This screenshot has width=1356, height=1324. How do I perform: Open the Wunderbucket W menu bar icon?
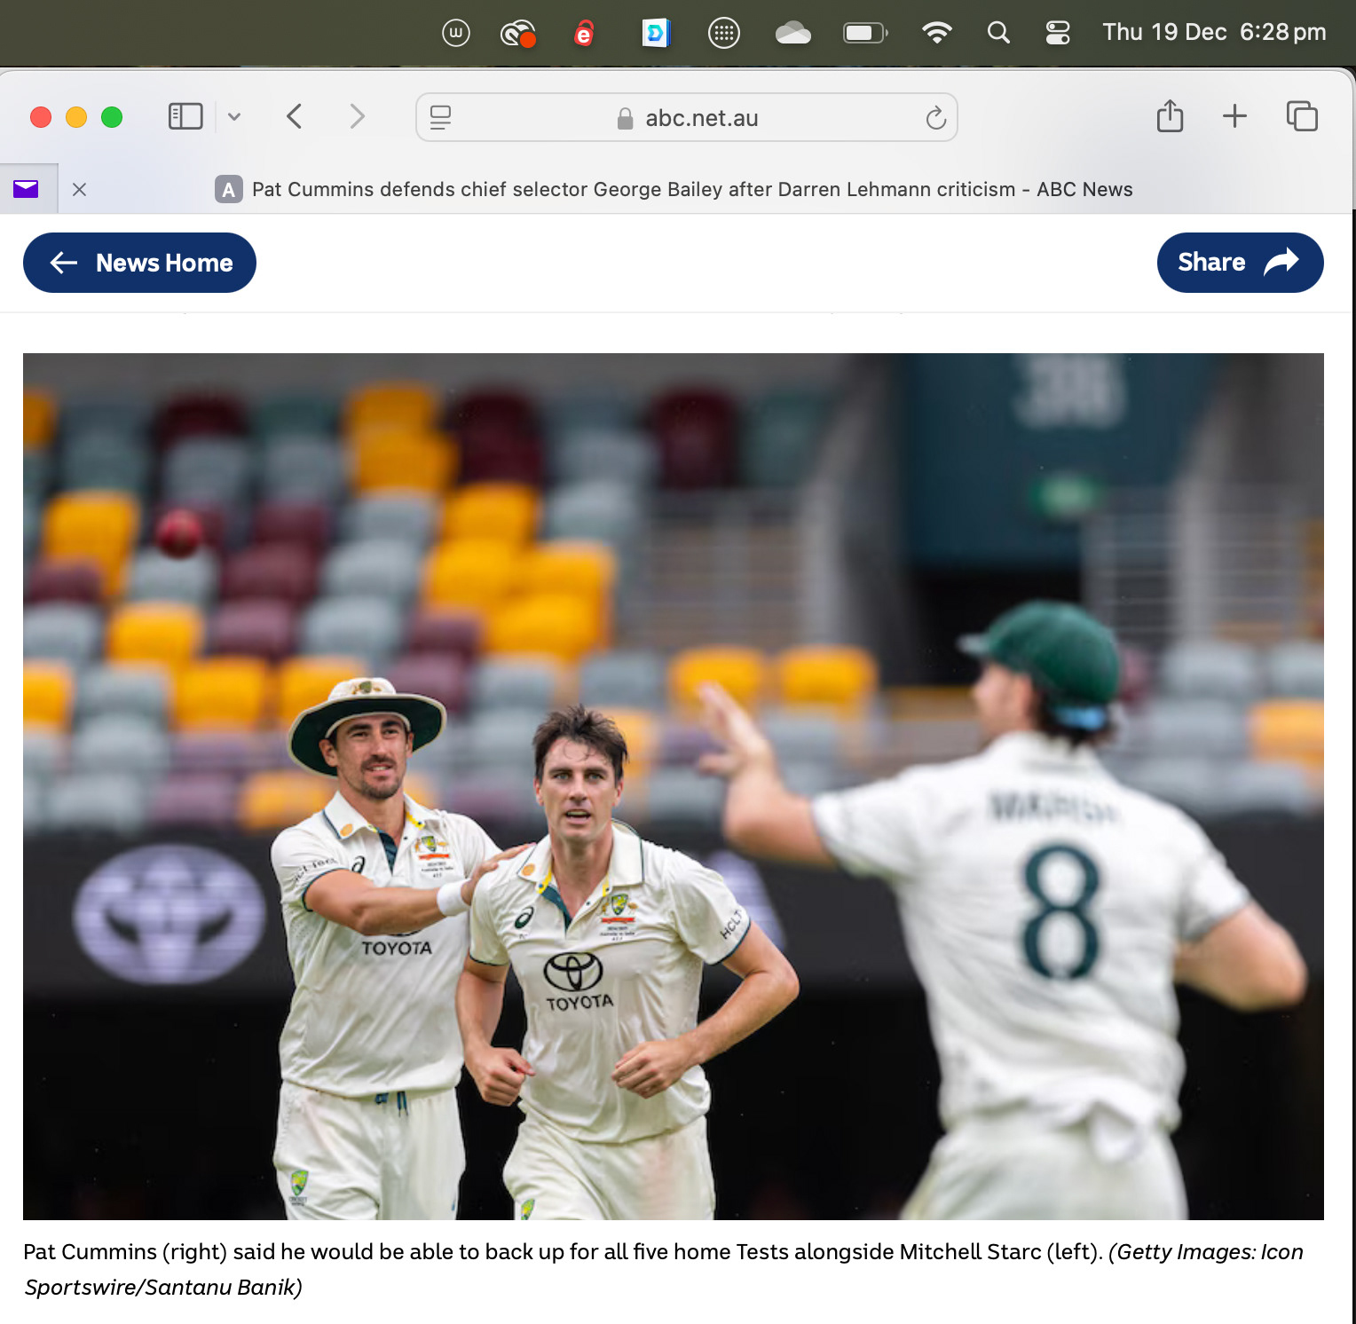click(455, 34)
